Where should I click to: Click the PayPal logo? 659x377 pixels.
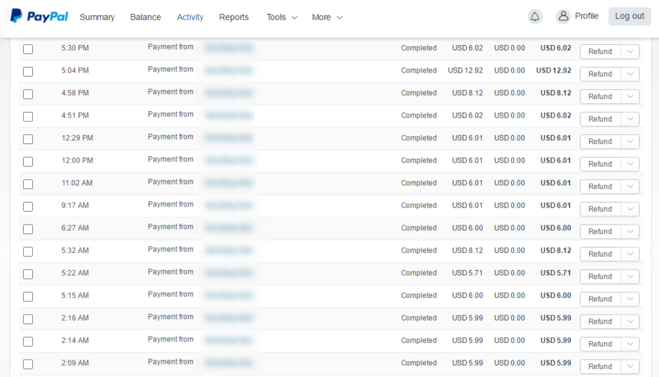click(x=39, y=17)
